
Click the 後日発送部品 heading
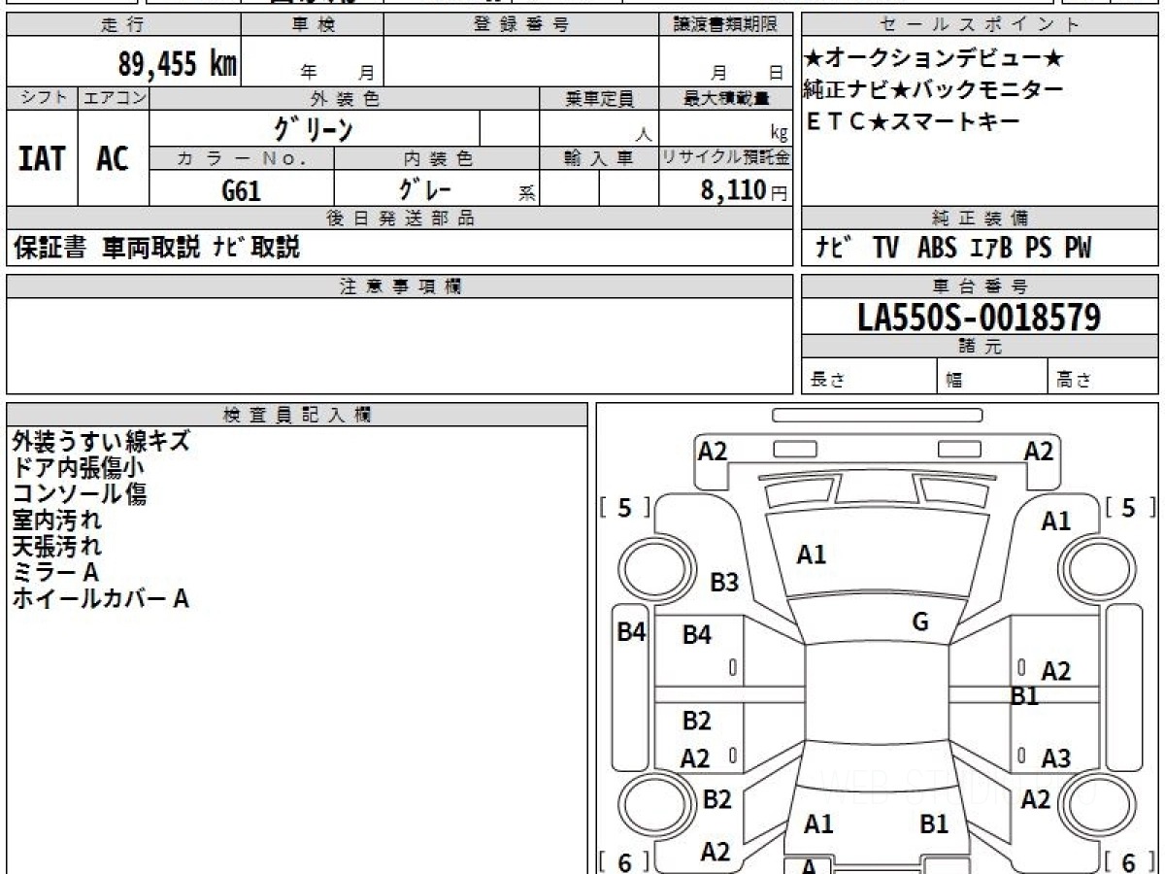click(x=400, y=218)
